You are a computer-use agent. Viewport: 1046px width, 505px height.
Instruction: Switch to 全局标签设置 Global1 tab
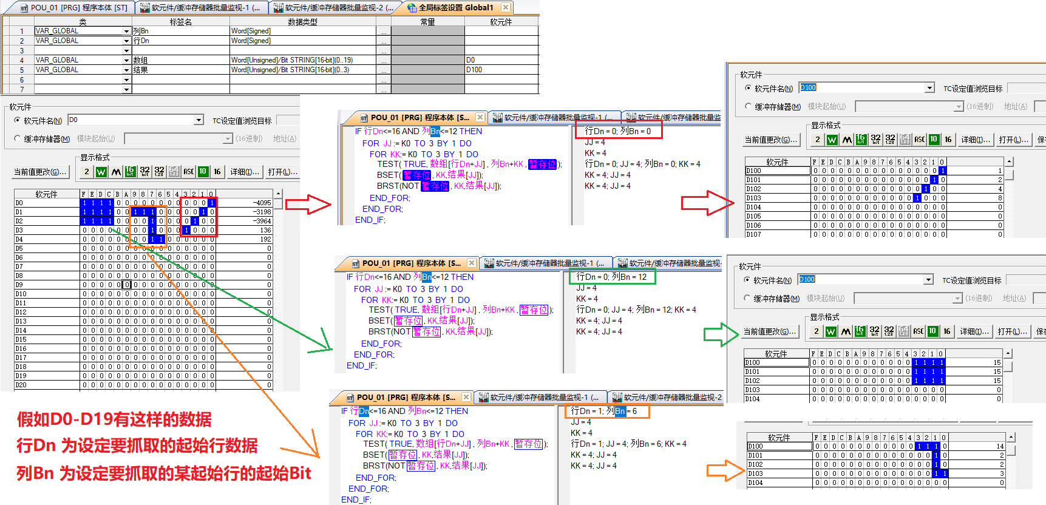click(455, 8)
